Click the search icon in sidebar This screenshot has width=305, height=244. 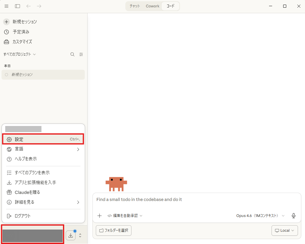72,54
